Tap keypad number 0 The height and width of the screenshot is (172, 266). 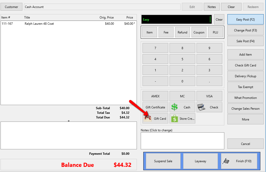[x=182, y=81]
